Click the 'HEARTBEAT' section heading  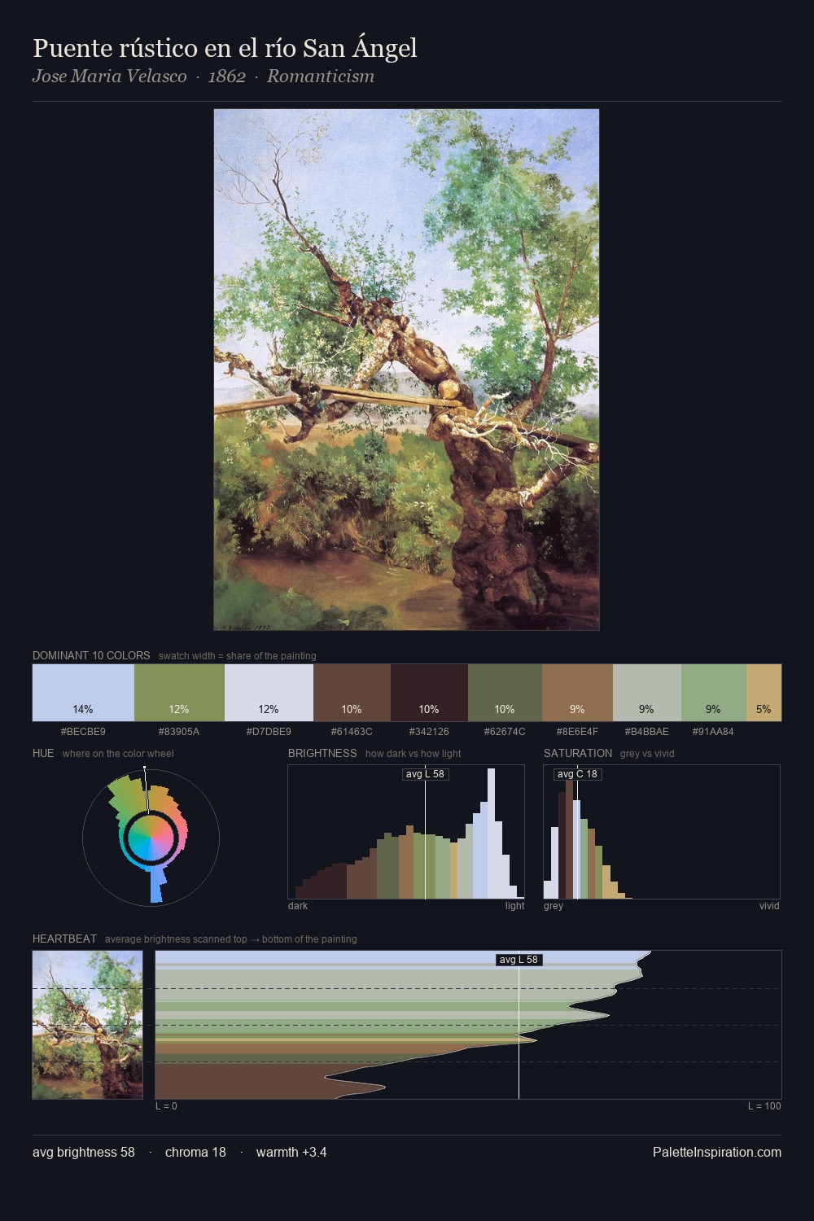64,939
